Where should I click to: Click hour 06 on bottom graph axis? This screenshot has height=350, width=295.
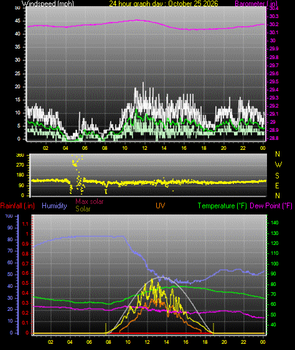coord(89,342)
